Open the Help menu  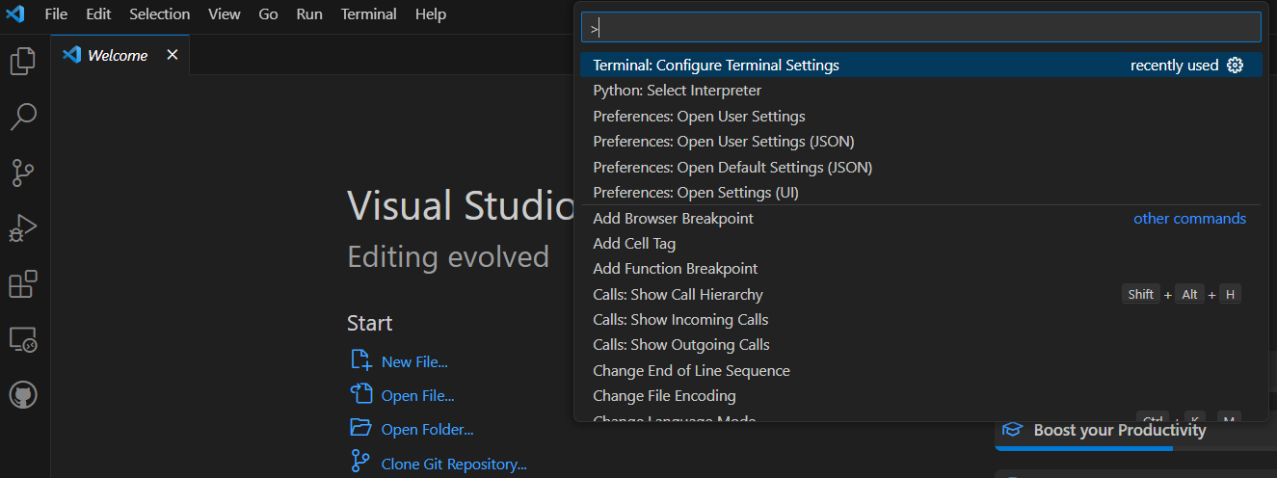[430, 14]
